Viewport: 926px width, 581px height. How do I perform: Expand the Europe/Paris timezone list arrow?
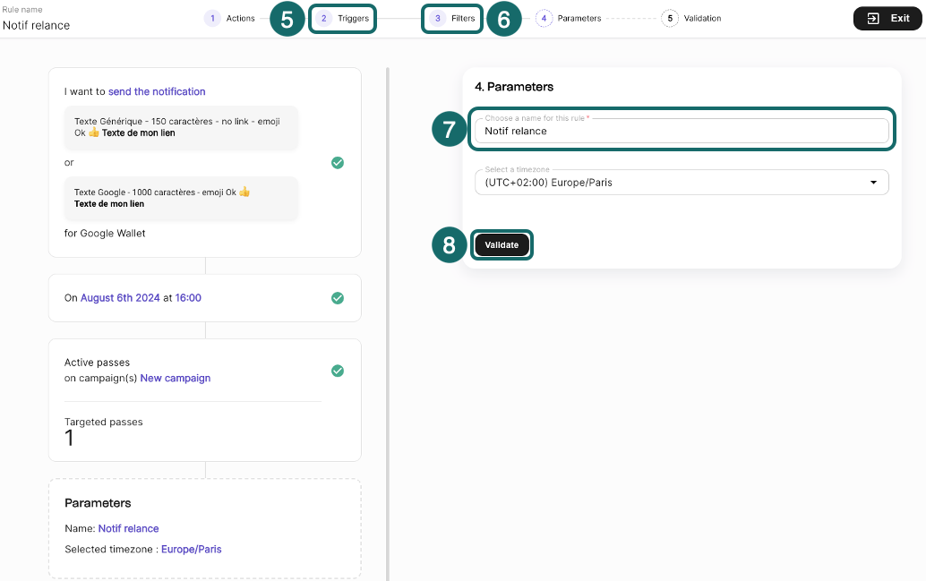873,182
